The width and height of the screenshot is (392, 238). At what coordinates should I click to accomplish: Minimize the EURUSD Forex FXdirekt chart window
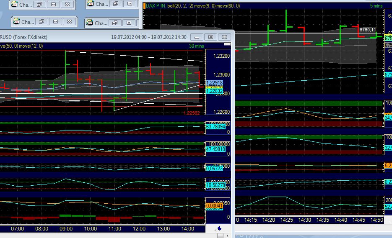[x=197, y=37]
